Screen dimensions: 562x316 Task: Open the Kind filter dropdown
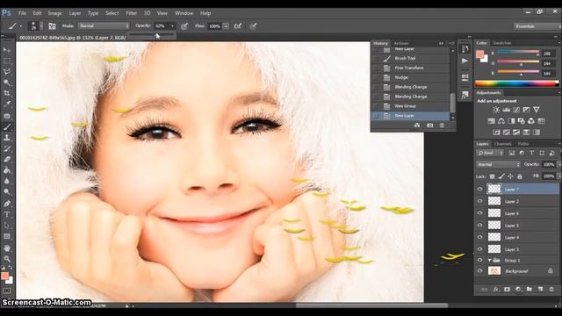[x=490, y=153]
